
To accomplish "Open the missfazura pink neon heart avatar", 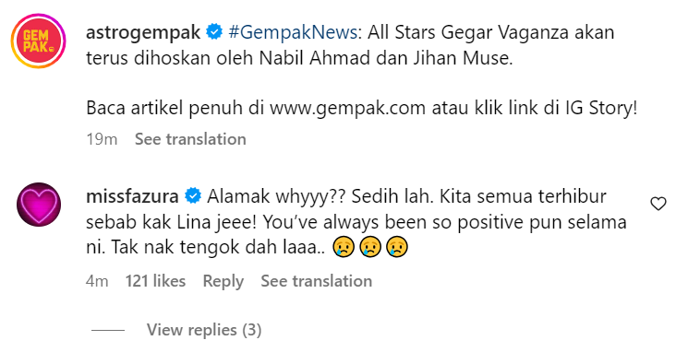I will coord(39,205).
